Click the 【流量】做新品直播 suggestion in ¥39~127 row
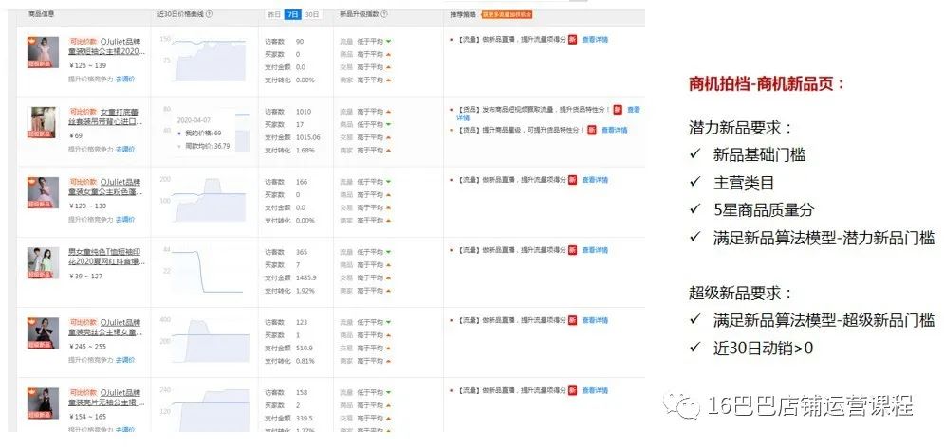This screenshot has width=944, height=447. (x=510, y=250)
